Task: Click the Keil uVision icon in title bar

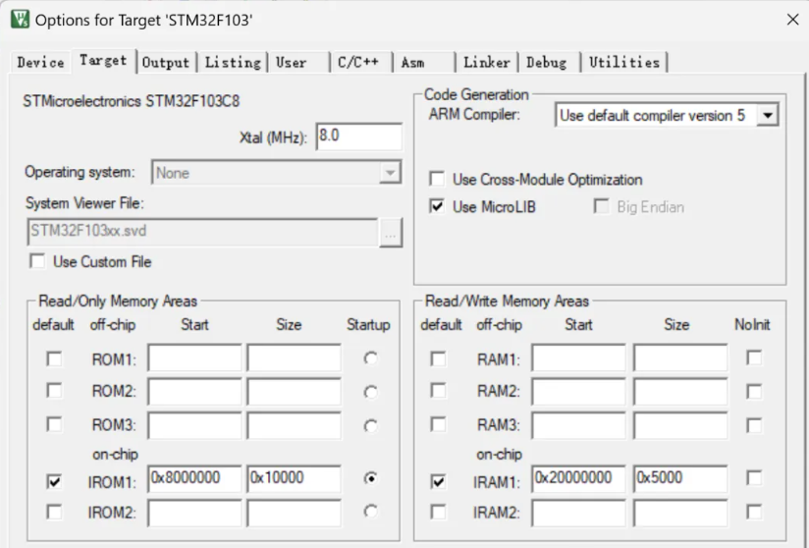Action: tap(19, 19)
